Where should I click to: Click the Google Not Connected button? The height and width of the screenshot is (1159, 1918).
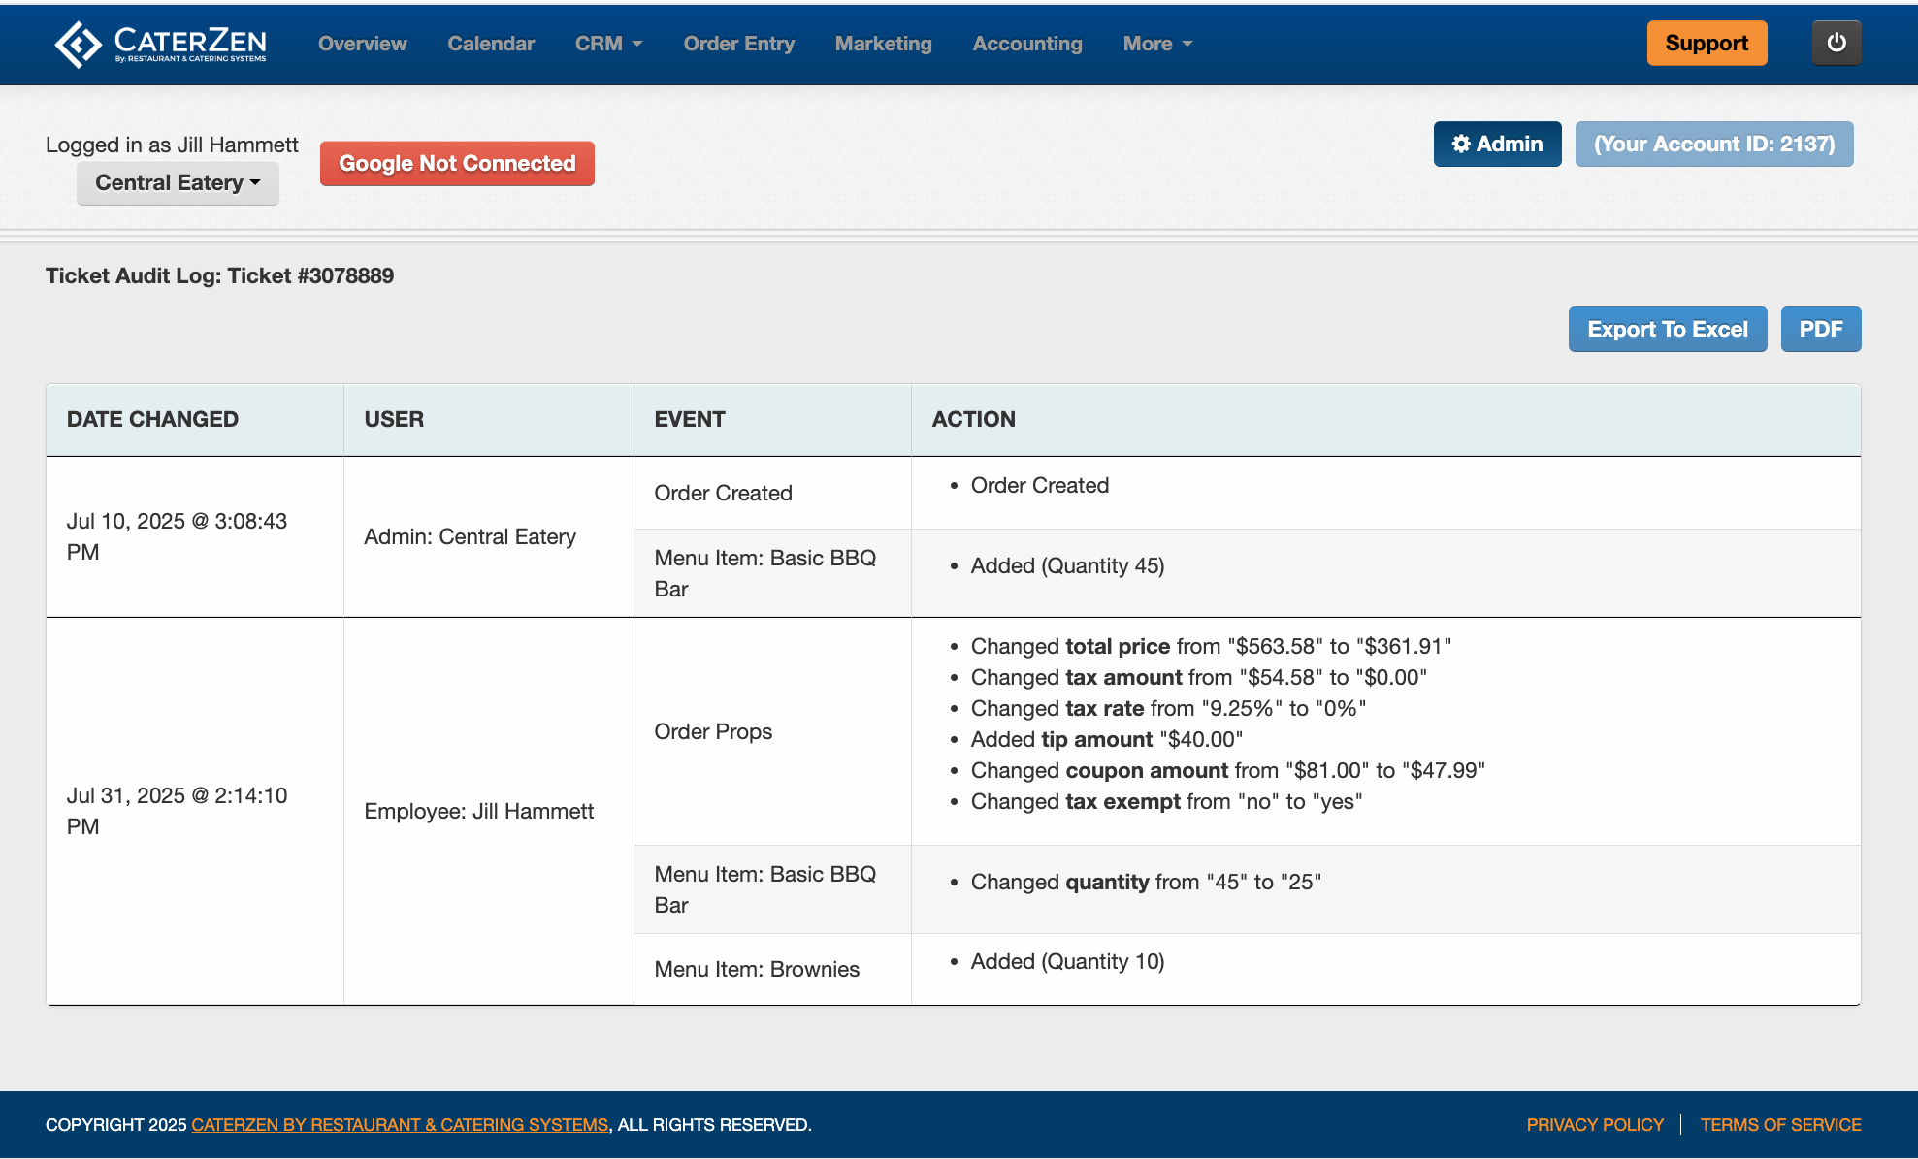point(457,163)
